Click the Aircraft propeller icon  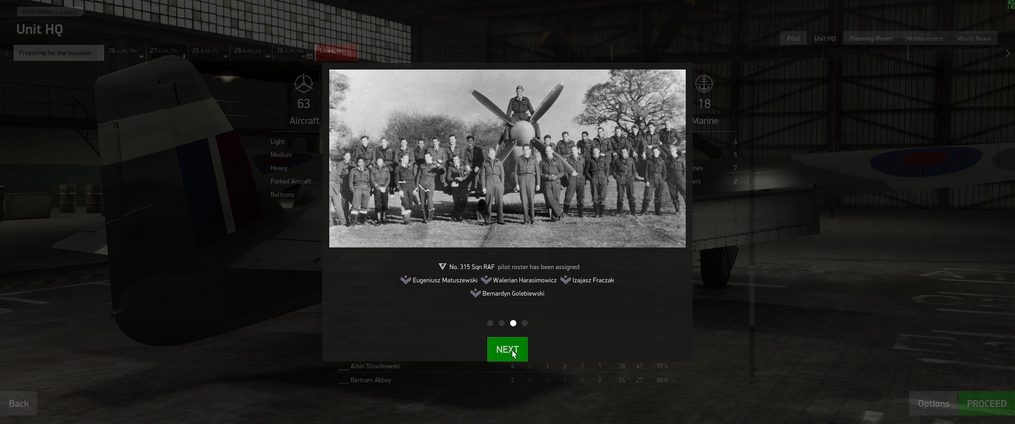click(x=303, y=83)
